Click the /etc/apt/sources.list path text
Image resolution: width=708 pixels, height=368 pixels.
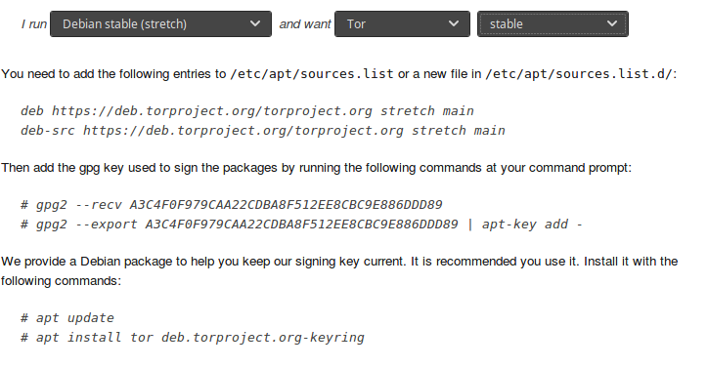pos(312,74)
